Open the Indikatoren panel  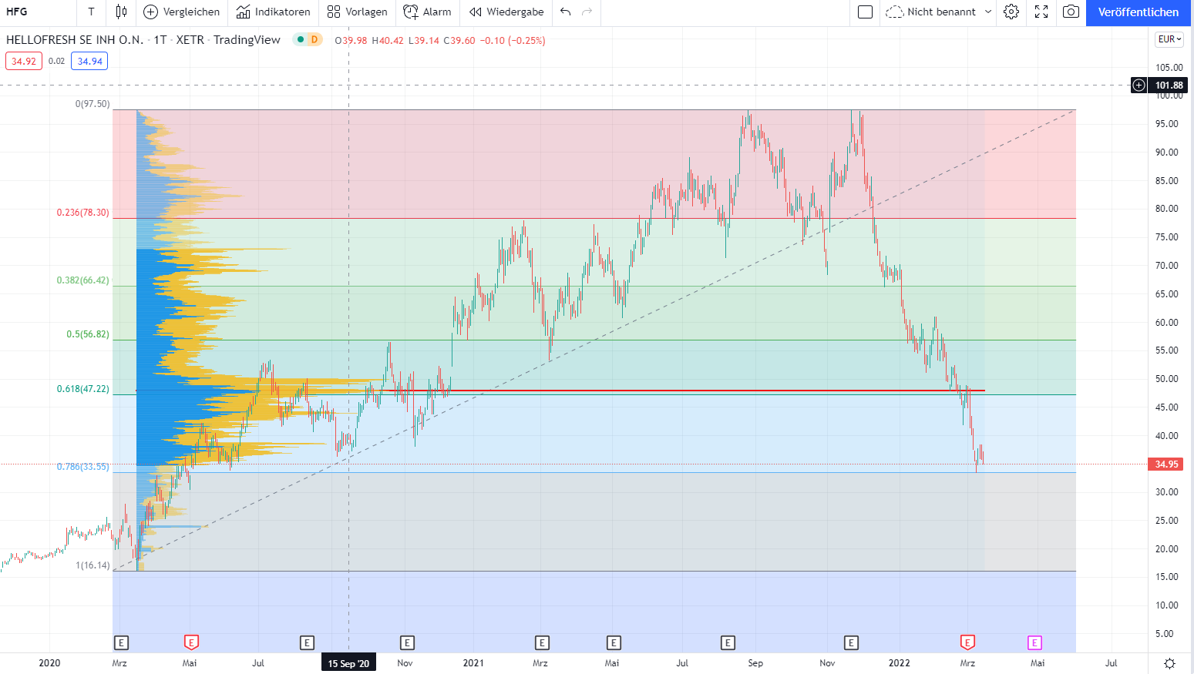point(274,12)
